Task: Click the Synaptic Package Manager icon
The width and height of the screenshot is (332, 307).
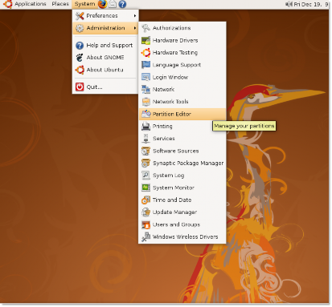Action: [x=146, y=164]
